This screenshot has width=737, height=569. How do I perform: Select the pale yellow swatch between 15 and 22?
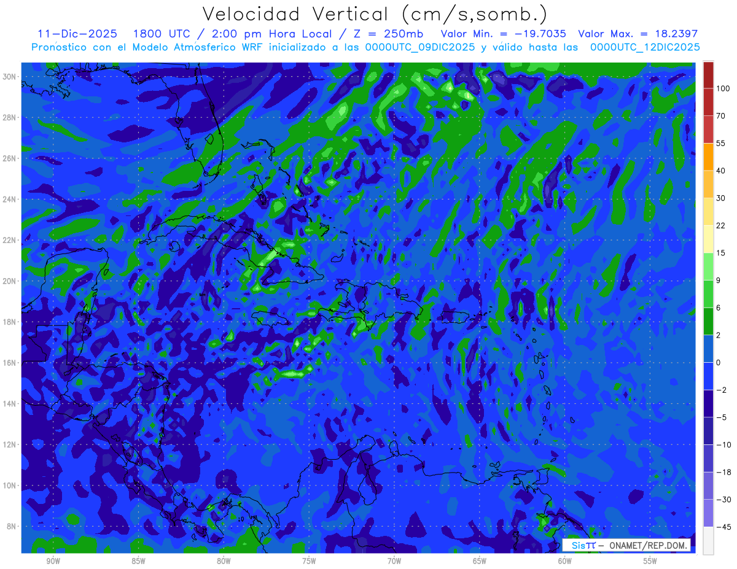coord(708,239)
